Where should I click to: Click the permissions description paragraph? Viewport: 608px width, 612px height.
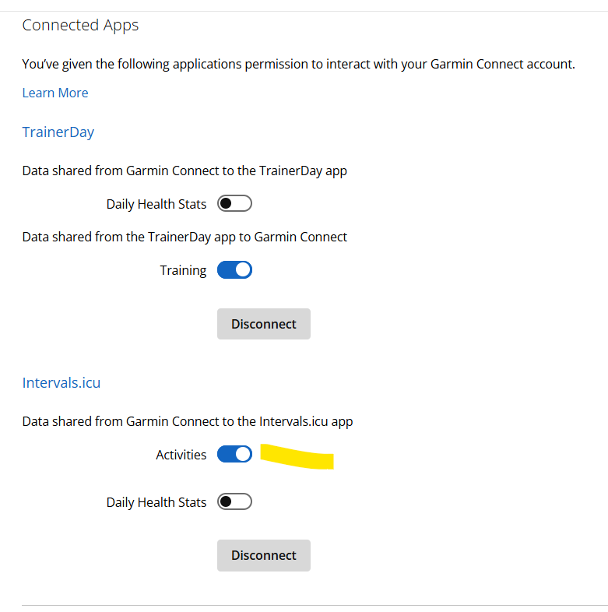tap(298, 64)
